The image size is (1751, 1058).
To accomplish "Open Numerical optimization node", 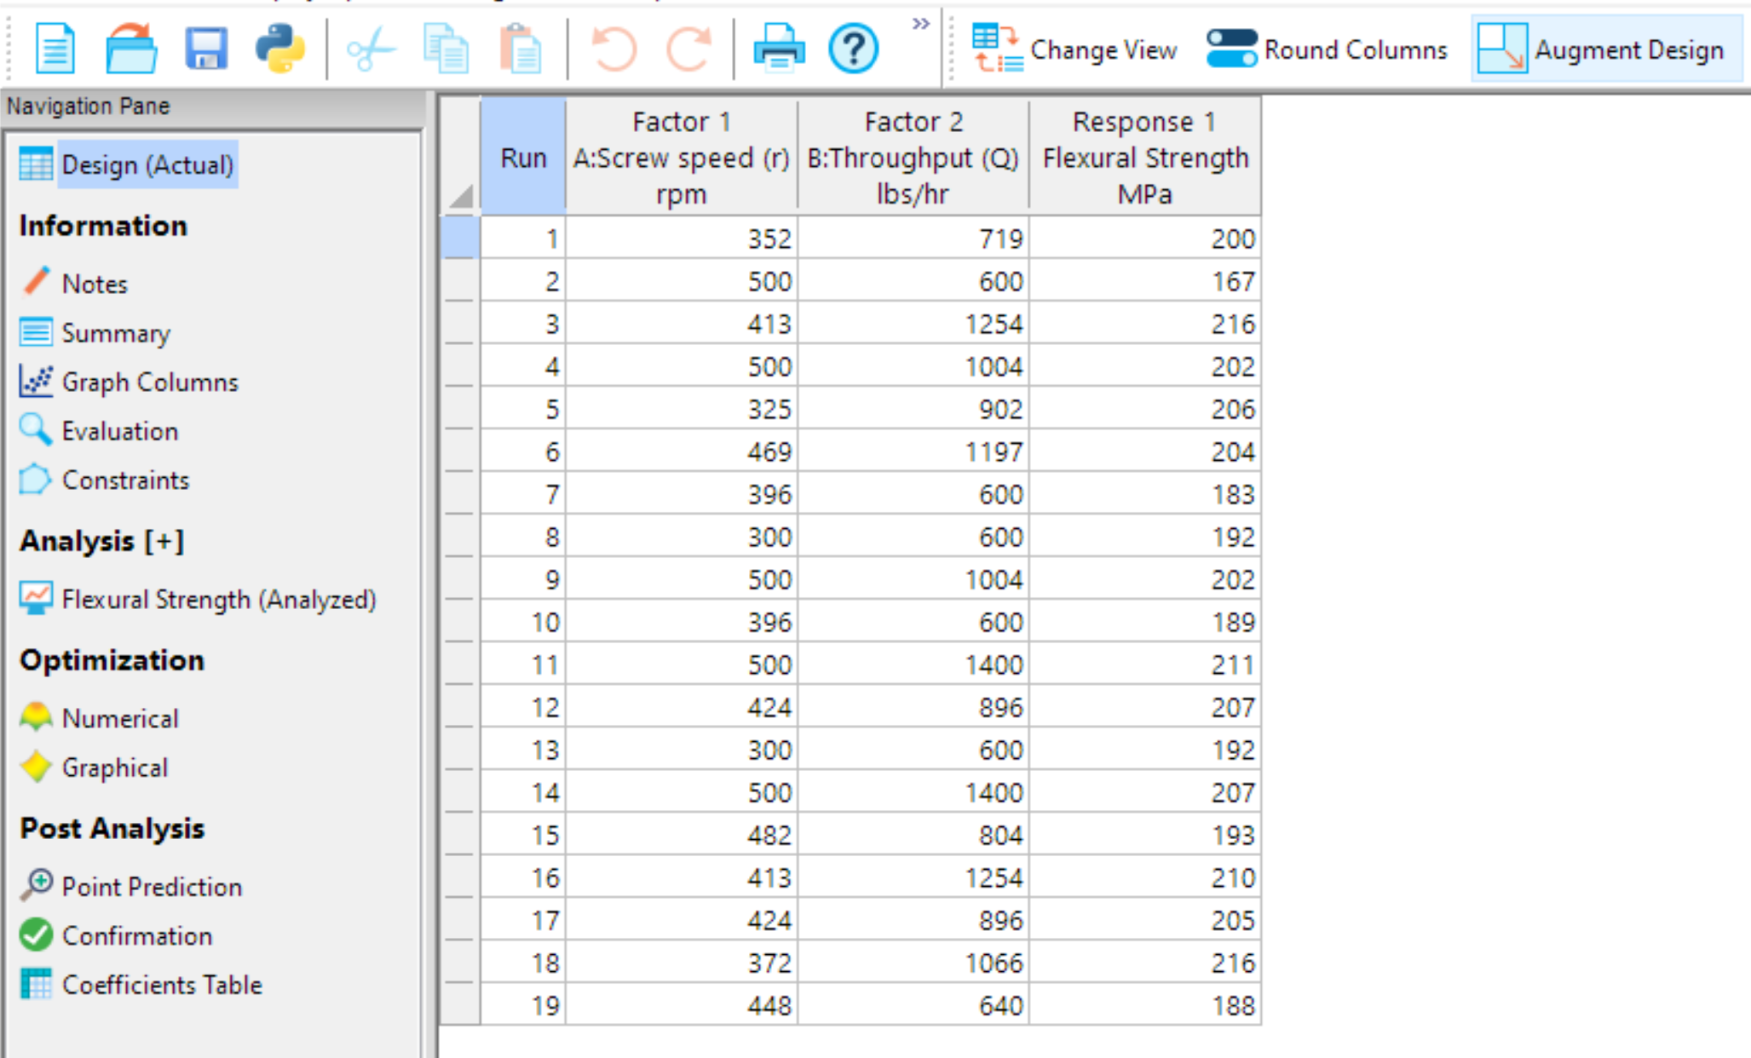I will tap(120, 719).
